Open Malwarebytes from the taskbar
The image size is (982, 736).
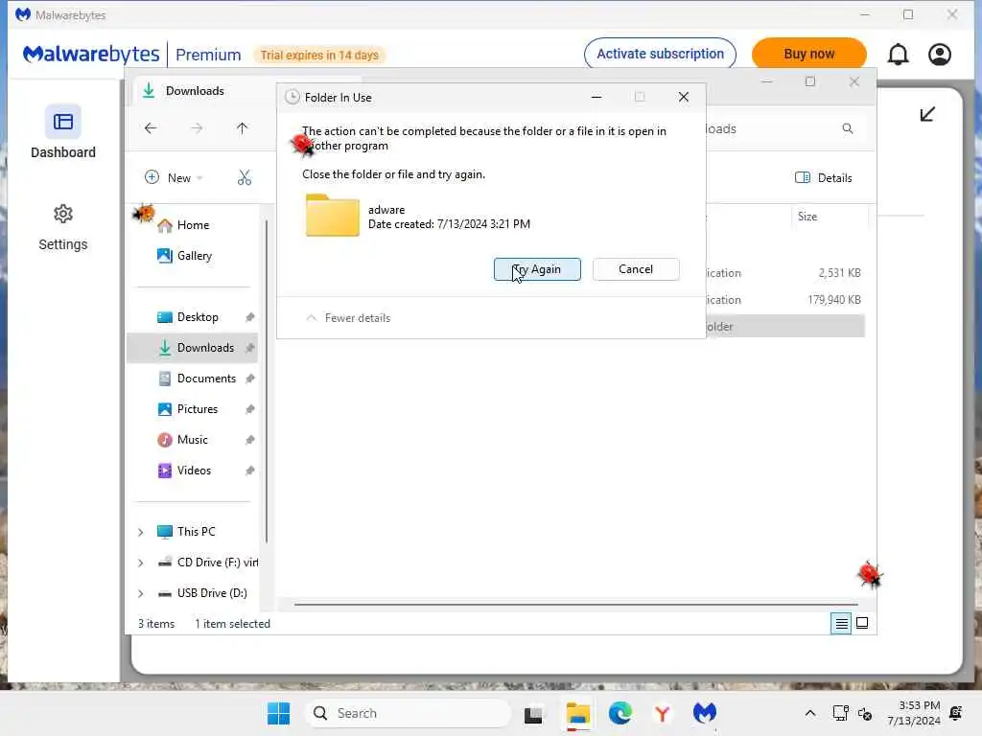[705, 712]
